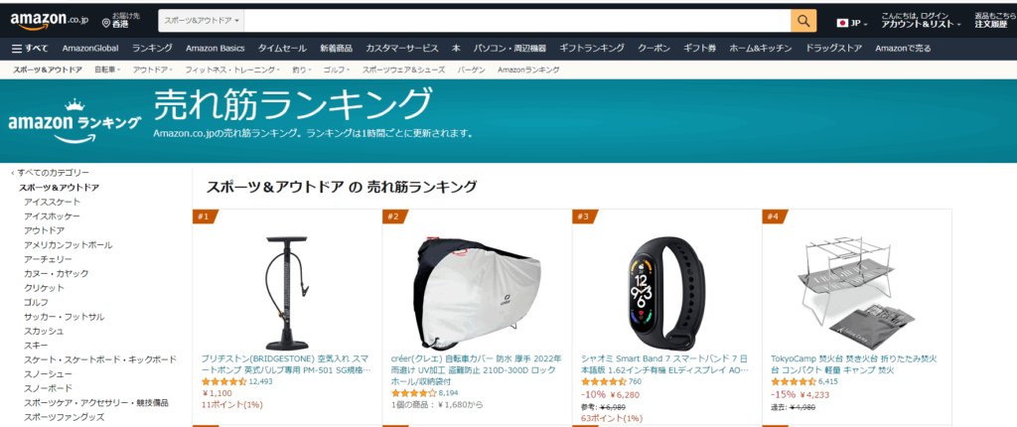Click the Amazon ランキング crown logo
The height and width of the screenshot is (427, 1017).
tap(73, 121)
